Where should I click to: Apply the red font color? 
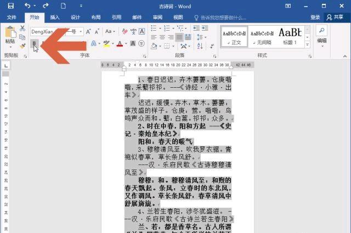(x=120, y=43)
